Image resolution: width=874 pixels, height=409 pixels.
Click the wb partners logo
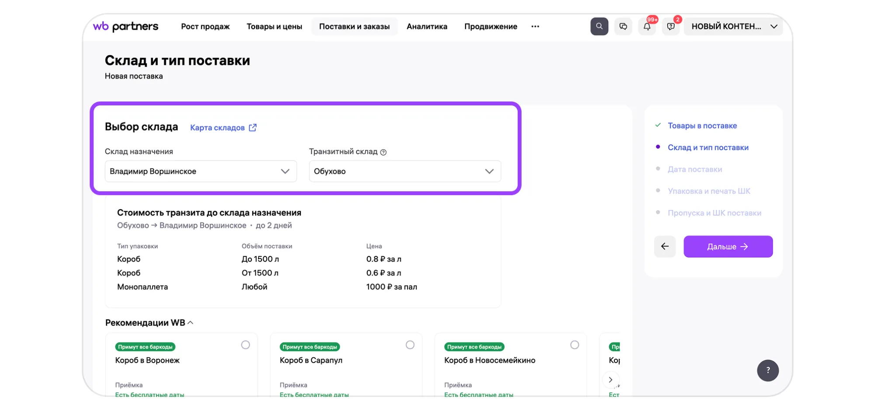click(x=125, y=26)
